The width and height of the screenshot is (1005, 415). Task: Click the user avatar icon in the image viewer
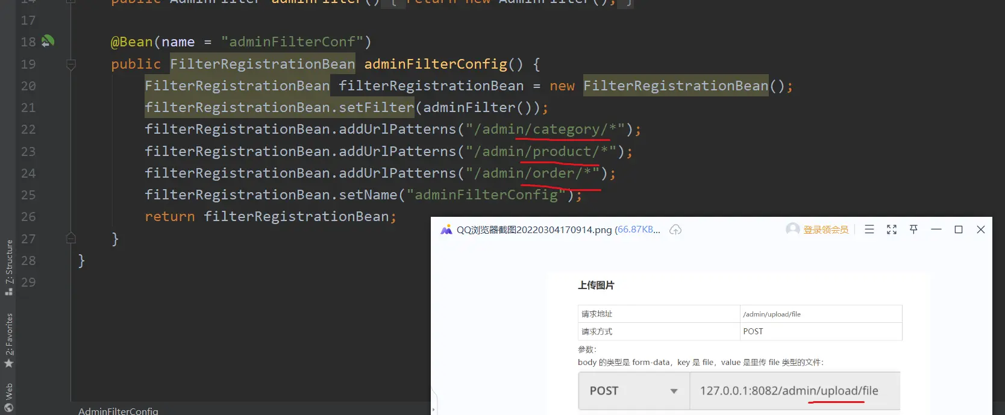click(x=793, y=229)
